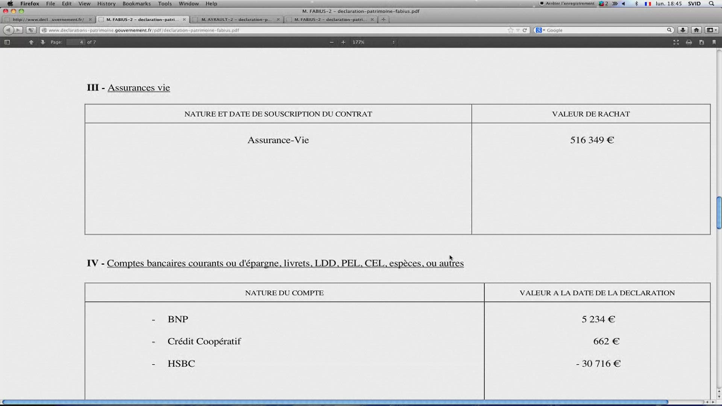This screenshot has height=406, width=722.
Task: Go to previous PDF page
Action: click(x=31, y=42)
